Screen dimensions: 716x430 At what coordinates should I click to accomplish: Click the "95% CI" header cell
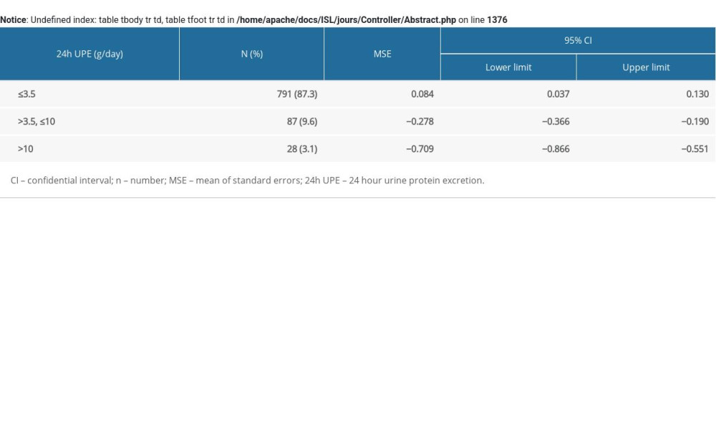pyautogui.click(x=578, y=41)
